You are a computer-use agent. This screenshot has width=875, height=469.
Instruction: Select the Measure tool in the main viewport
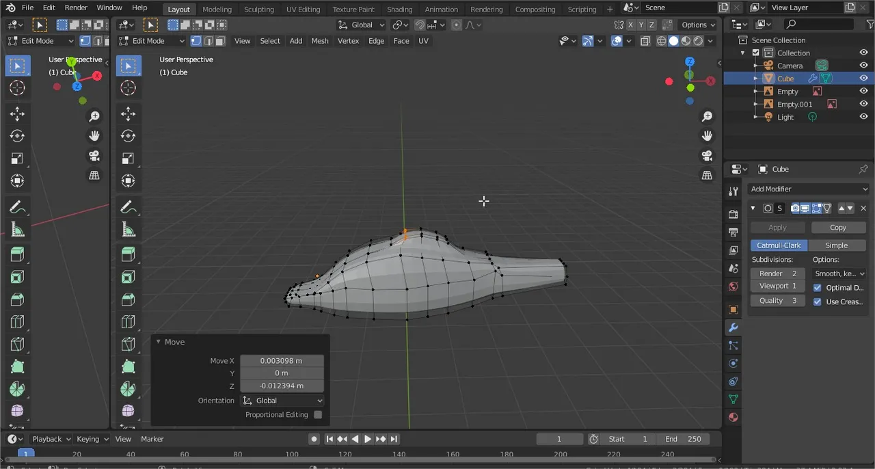click(x=128, y=229)
